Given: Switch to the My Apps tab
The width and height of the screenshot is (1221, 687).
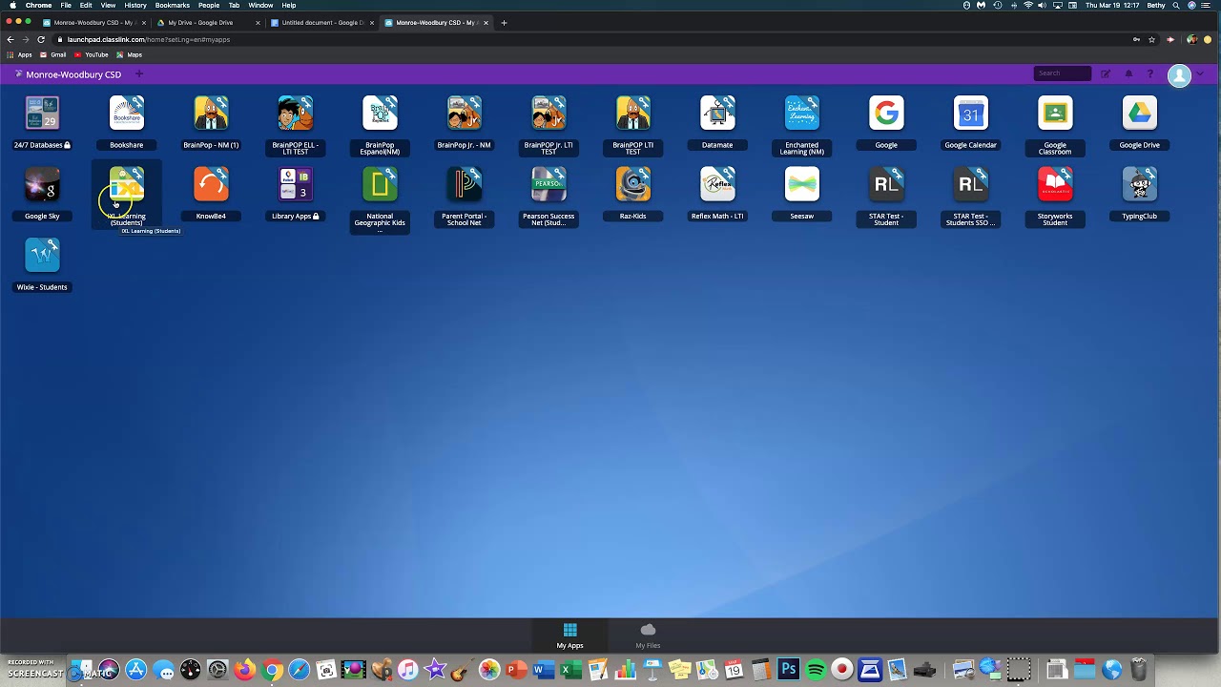Looking at the screenshot, I should pos(569,636).
